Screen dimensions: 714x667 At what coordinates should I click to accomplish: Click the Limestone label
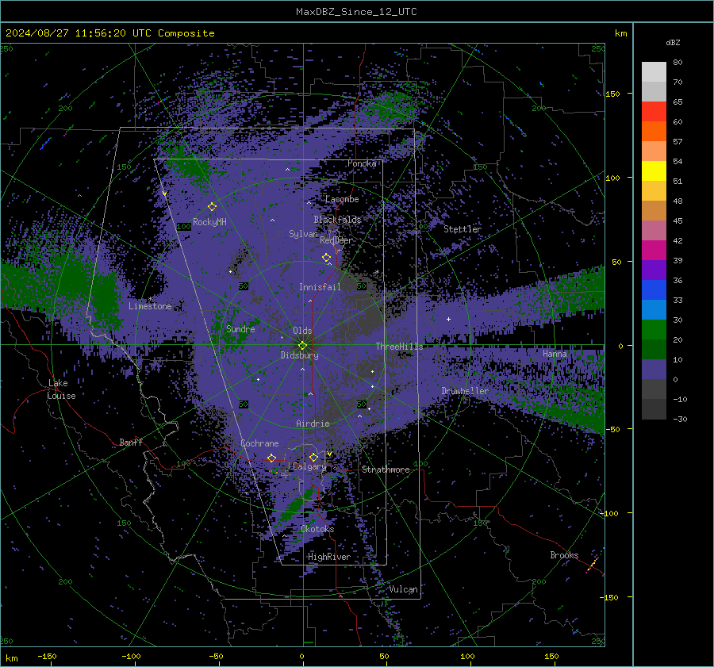click(150, 306)
